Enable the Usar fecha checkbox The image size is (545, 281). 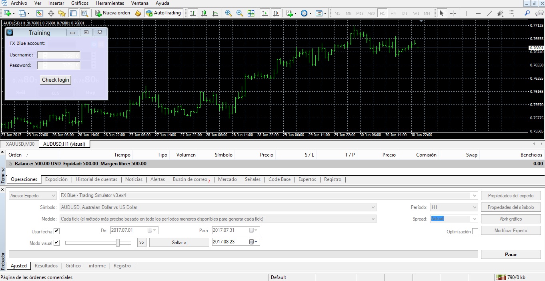[56, 231]
